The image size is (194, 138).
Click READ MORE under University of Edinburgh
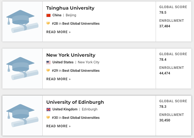[58, 126]
